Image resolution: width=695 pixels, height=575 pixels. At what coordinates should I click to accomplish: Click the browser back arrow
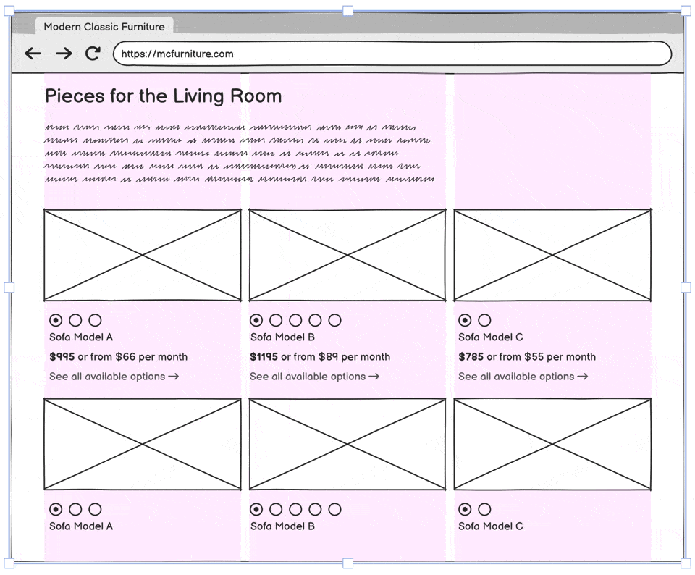pos(33,54)
